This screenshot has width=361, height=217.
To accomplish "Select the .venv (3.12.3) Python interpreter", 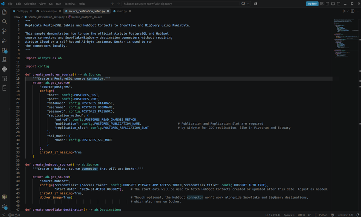I will (x=345, y=215).
